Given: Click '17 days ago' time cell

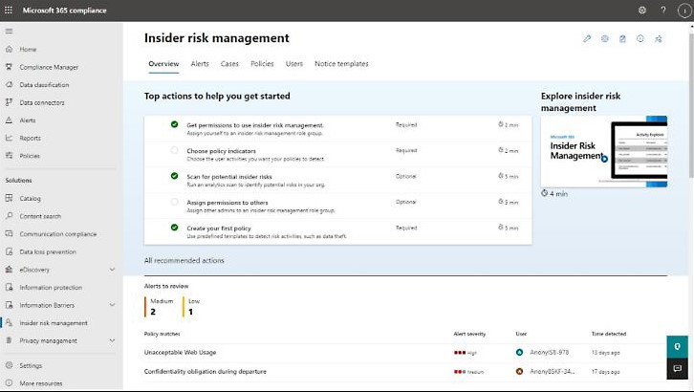Looking at the screenshot, I should [x=605, y=372].
